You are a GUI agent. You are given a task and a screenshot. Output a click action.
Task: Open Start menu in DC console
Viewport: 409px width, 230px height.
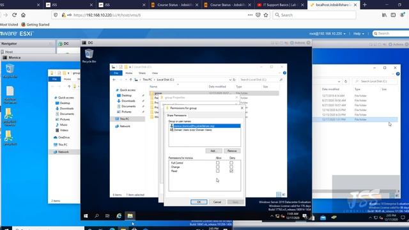[86, 216]
